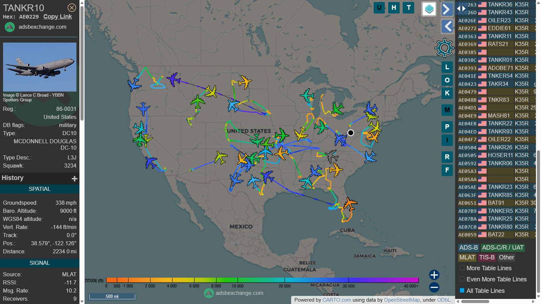Click the R map option button

pyautogui.click(x=447, y=157)
